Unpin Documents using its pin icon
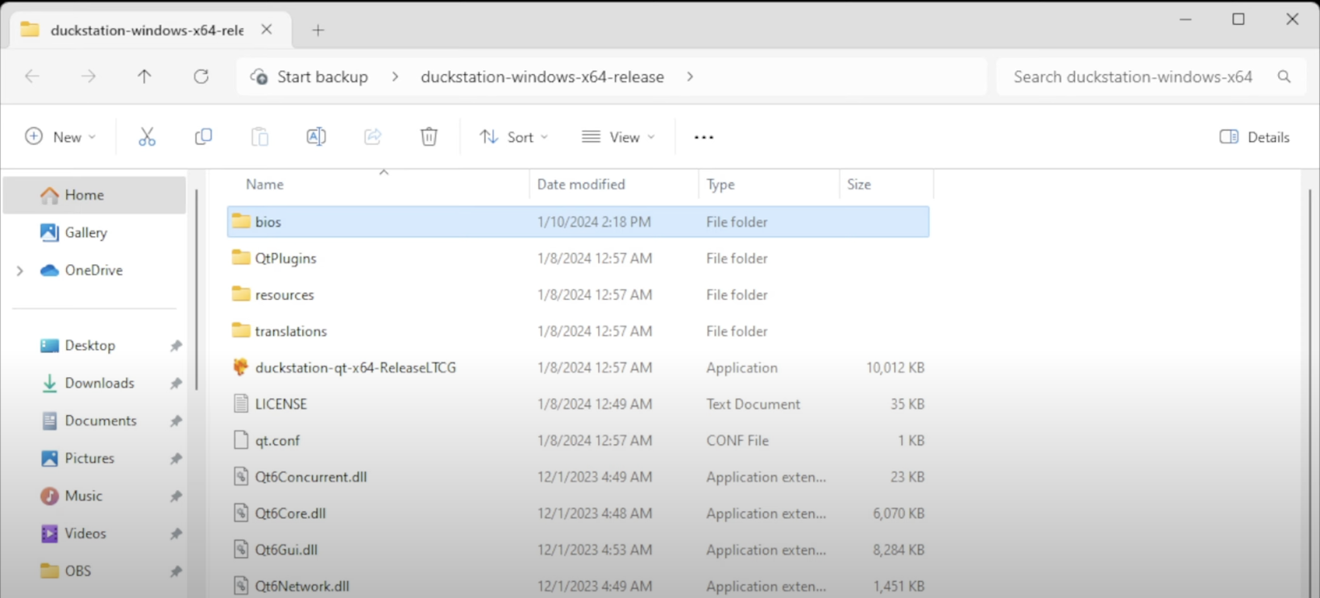 (x=176, y=421)
